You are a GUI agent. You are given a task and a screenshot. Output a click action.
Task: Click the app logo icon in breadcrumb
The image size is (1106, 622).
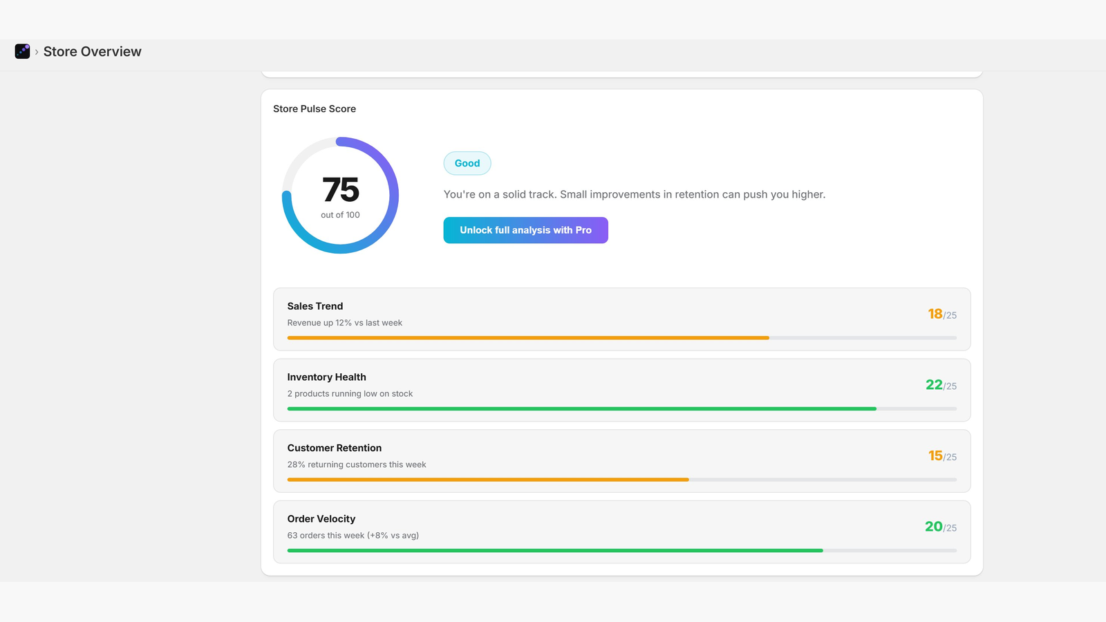22,51
